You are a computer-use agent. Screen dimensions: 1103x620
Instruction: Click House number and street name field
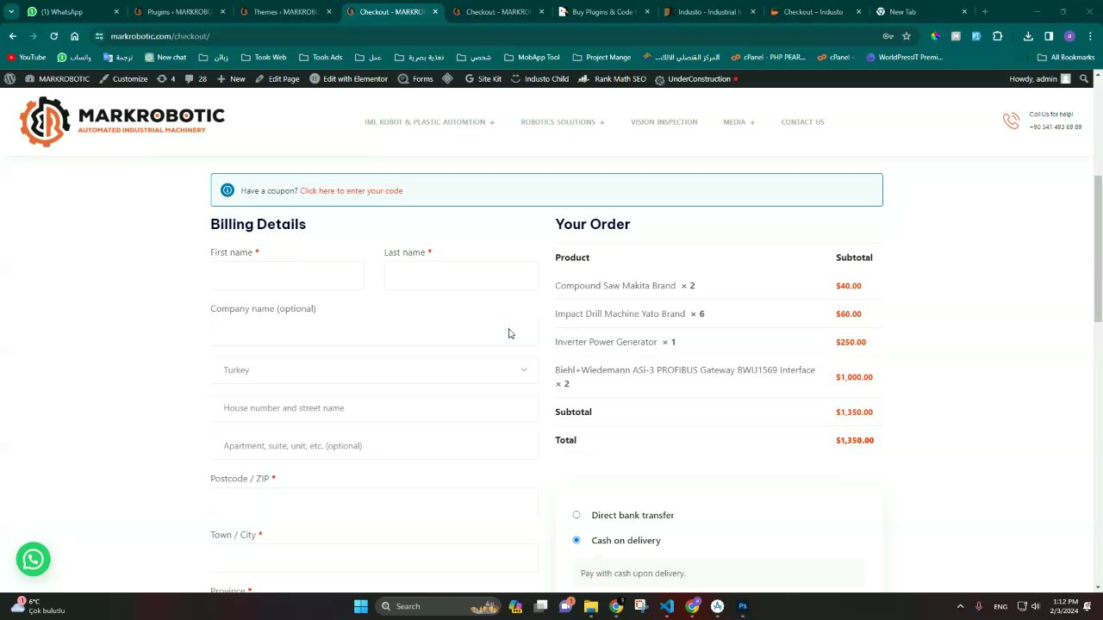tap(374, 408)
